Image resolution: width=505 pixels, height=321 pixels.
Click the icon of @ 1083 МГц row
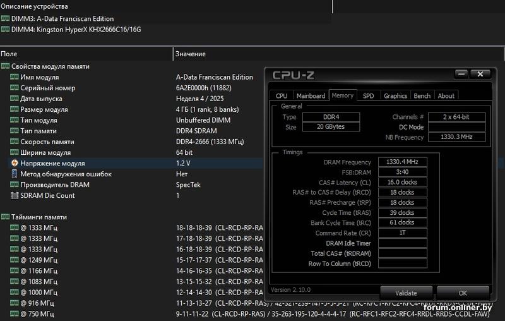[14, 281]
